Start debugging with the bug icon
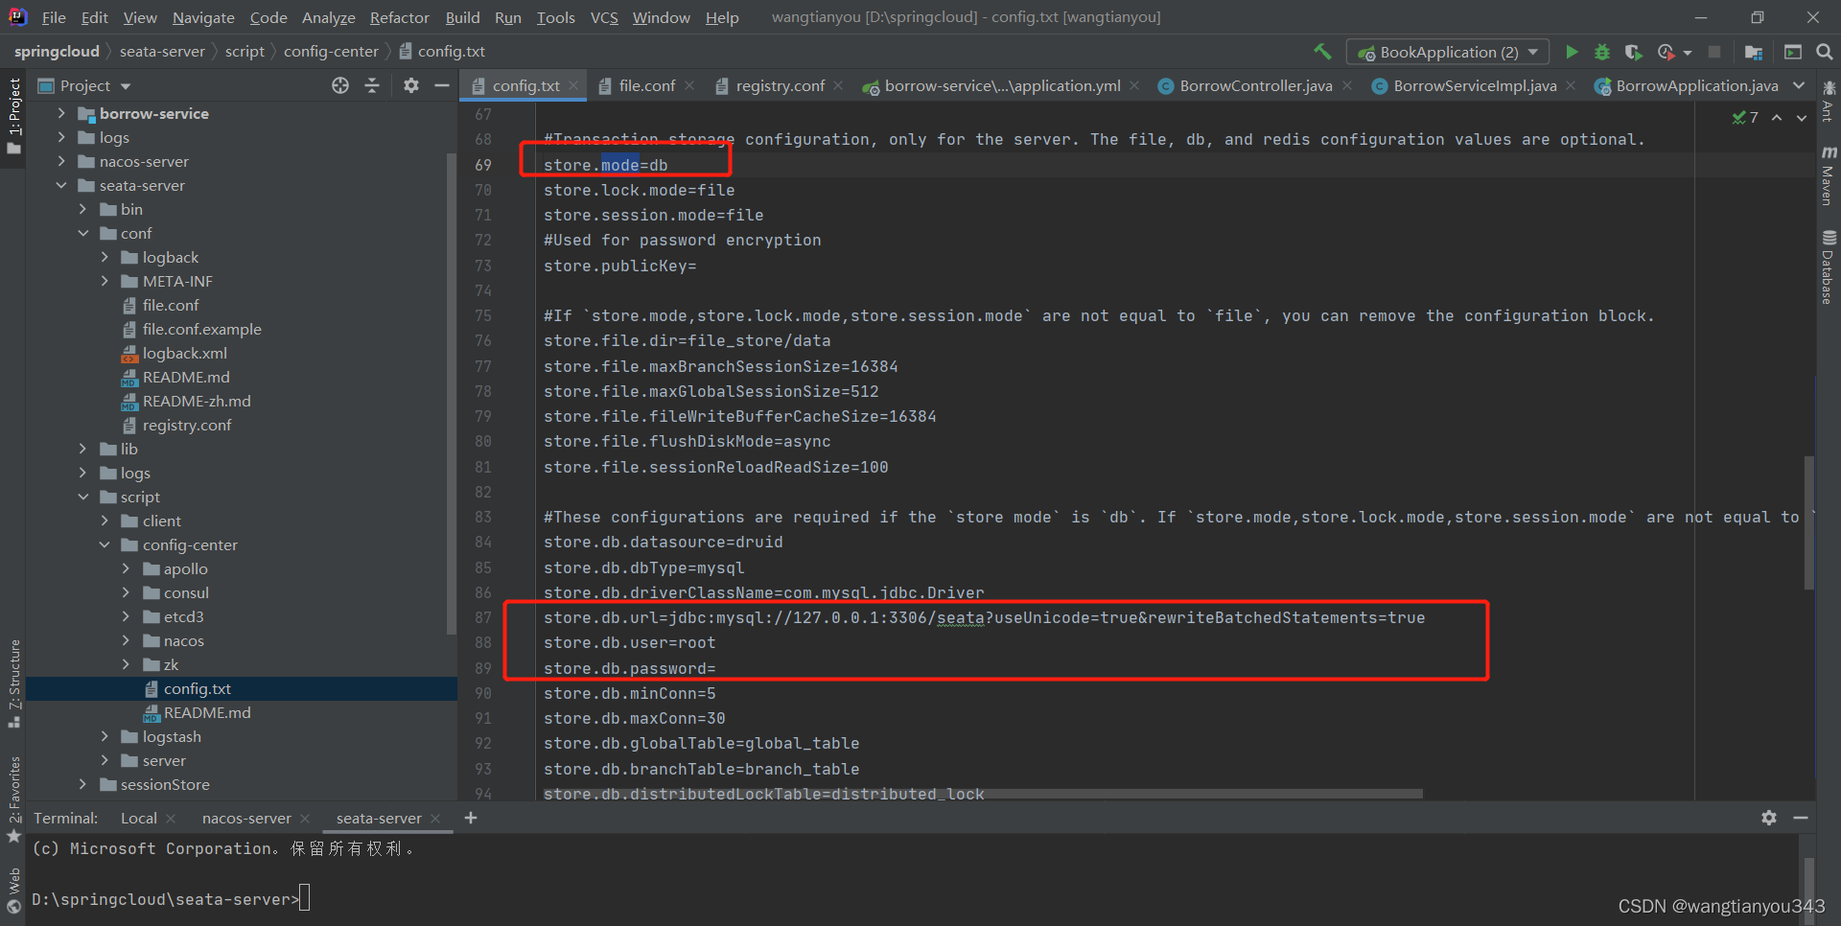 tap(1601, 52)
